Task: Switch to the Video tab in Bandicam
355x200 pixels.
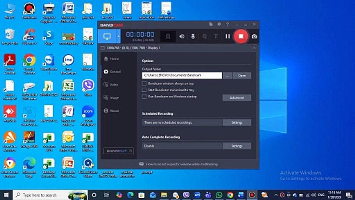Action: (x=111, y=85)
